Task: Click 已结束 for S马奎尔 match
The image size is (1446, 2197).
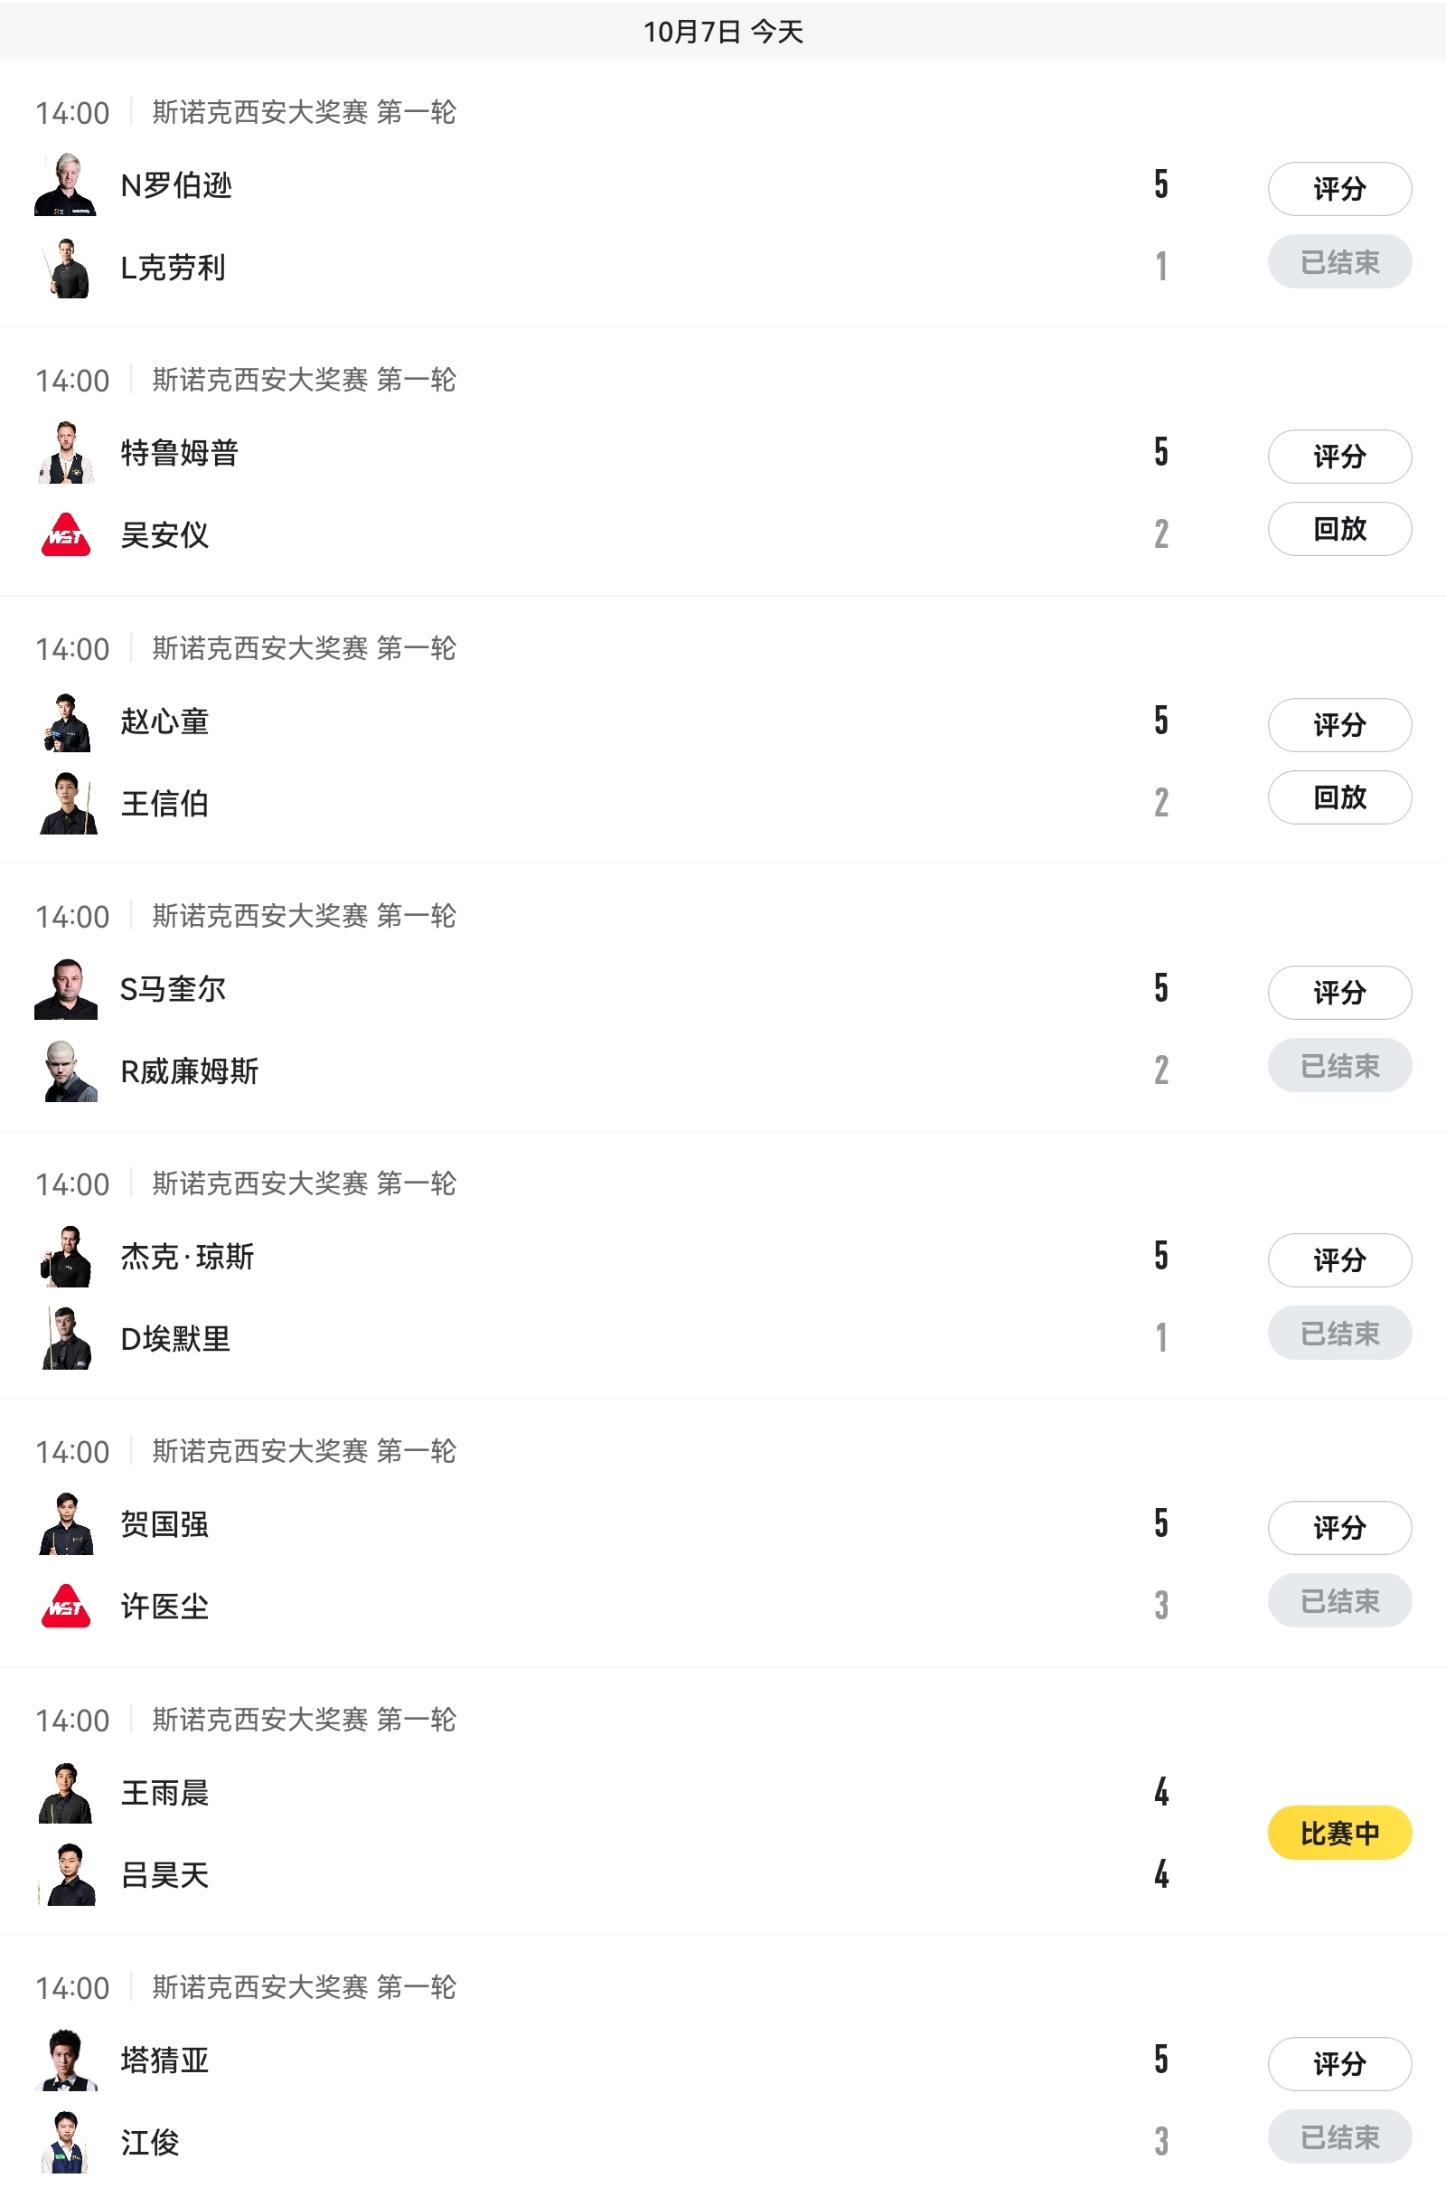Action: click(1339, 1066)
